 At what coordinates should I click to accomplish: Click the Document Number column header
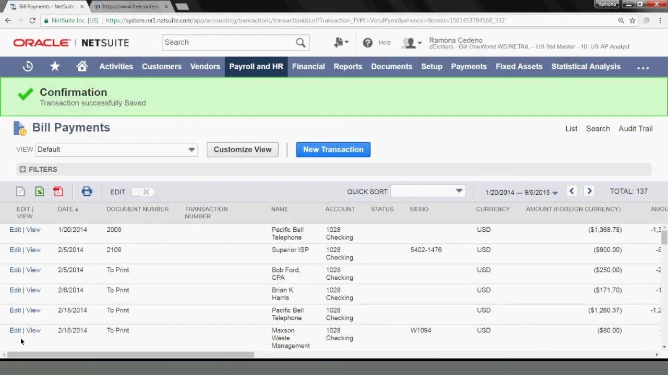coord(137,209)
